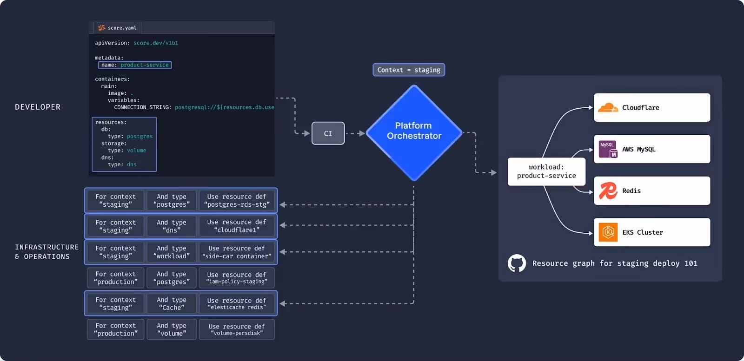This screenshot has width=744, height=361.
Task: Click the type: volume line in resources
Action: pos(127,151)
